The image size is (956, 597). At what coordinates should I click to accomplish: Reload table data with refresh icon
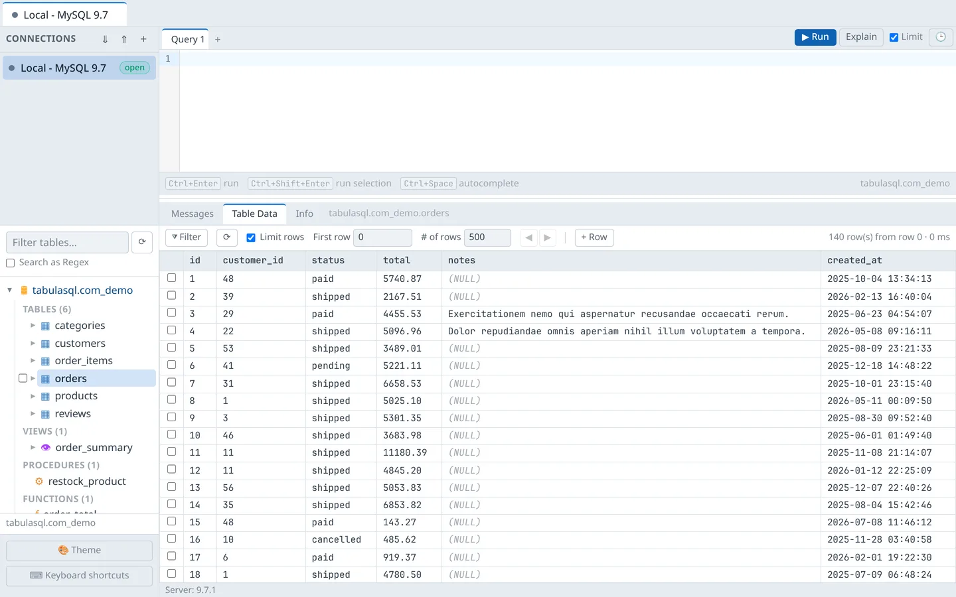click(x=226, y=237)
